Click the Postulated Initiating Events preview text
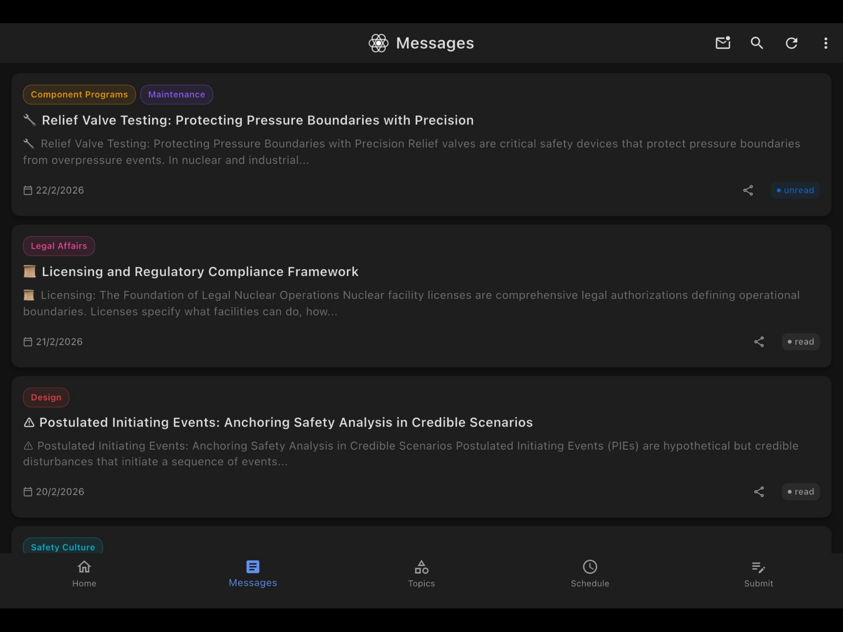The width and height of the screenshot is (843, 632). coord(411,454)
